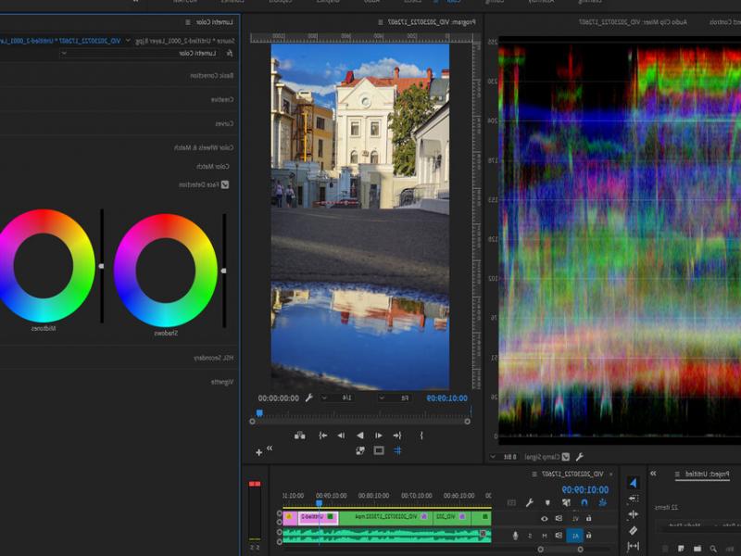Mute audio track A1
The height and width of the screenshot is (556, 741).
[544, 535]
